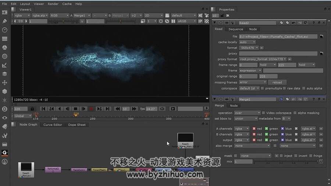331x186 pixels.
Task: Switch to the Sequence tab
Action: [236, 29]
